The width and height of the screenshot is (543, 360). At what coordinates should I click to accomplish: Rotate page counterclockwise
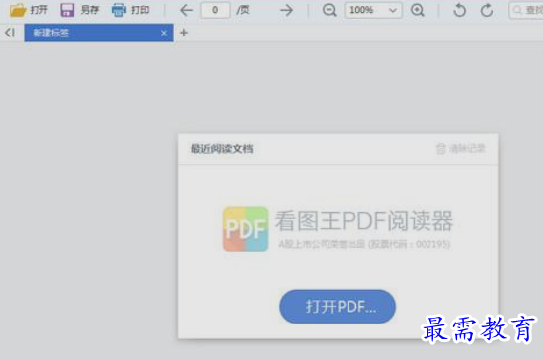[459, 10]
